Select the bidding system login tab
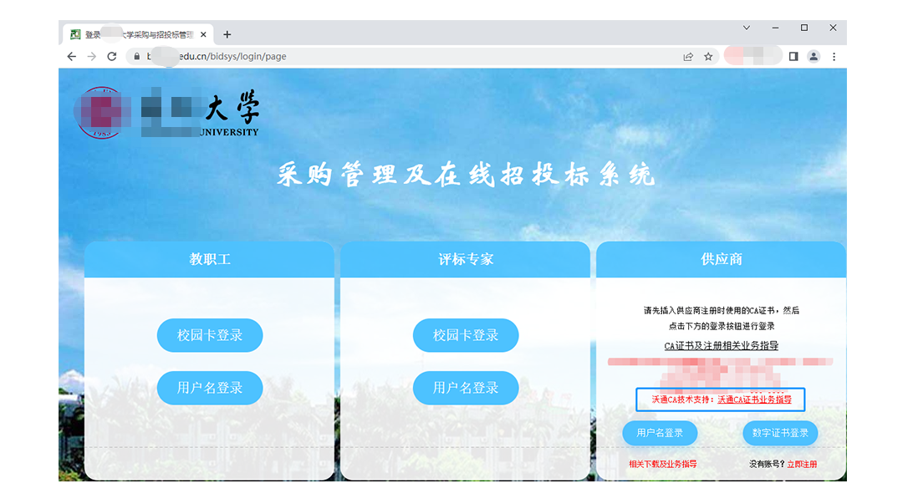The height and width of the screenshot is (504, 908). (x=134, y=34)
